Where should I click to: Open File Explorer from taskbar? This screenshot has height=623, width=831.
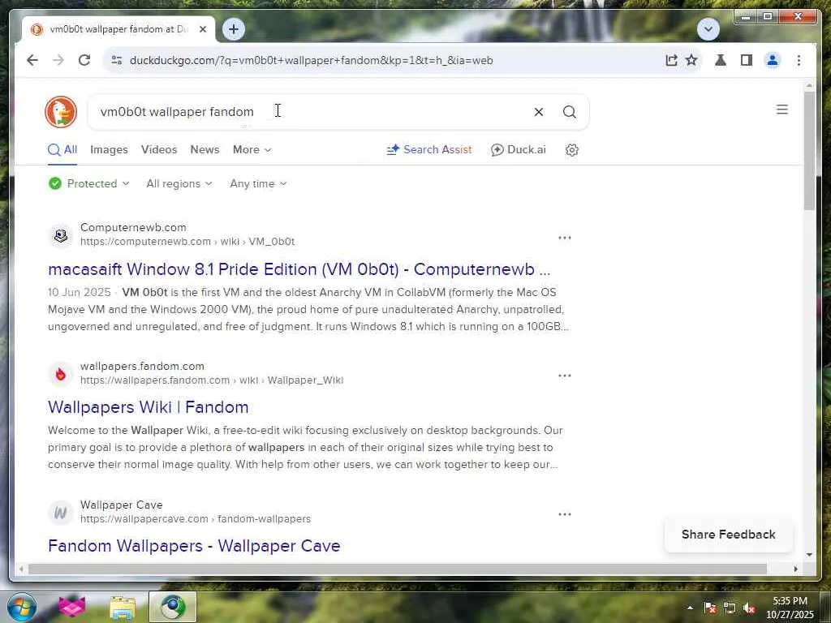click(123, 607)
